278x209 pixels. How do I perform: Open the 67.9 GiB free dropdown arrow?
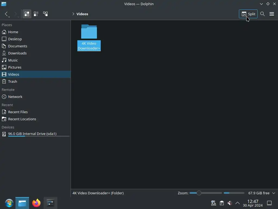(x=274, y=193)
